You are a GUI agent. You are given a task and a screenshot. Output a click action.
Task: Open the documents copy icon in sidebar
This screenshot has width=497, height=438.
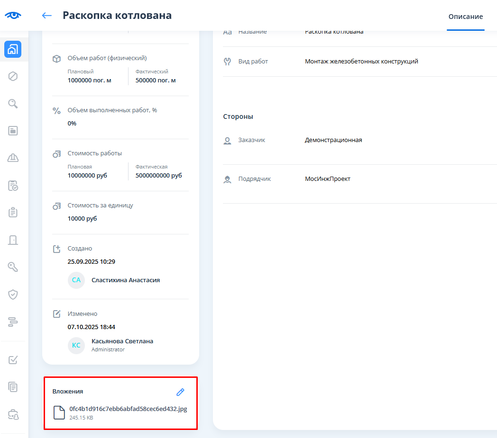click(x=13, y=387)
